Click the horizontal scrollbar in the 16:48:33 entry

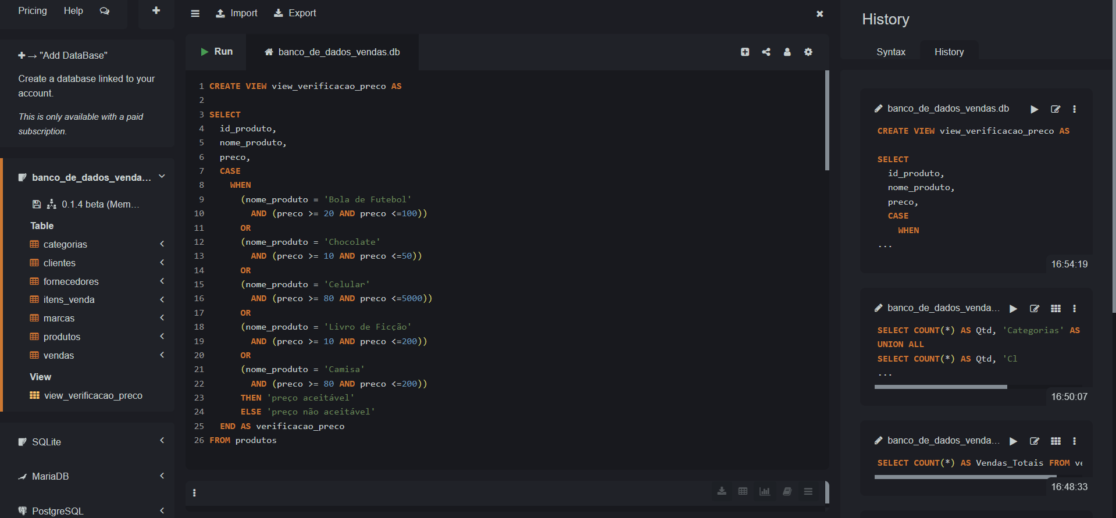[965, 477]
